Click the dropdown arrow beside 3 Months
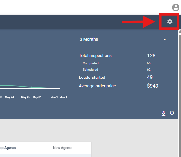The height and width of the screenshot is (157, 181). 165,39
